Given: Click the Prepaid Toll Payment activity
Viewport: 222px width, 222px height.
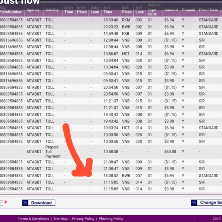Looking at the screenshot, I should coord(53,152).
